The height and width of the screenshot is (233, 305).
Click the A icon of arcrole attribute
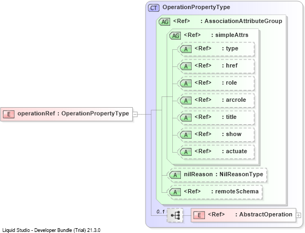(186, 101)
